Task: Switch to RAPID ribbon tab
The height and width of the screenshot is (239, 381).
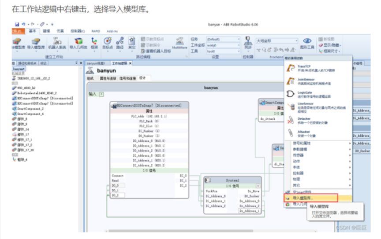Action: (96, 31)
